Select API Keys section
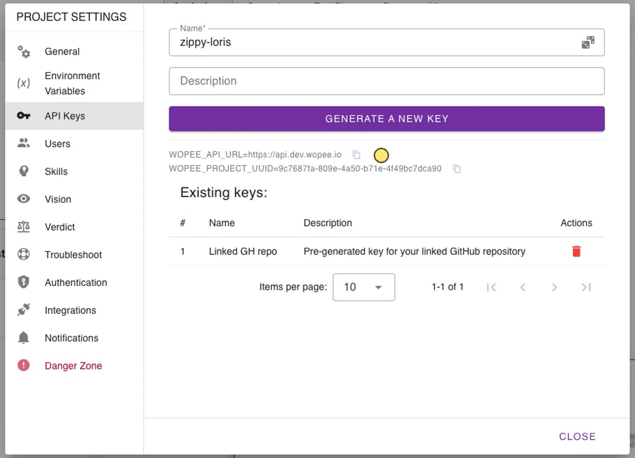 (74, 116)
